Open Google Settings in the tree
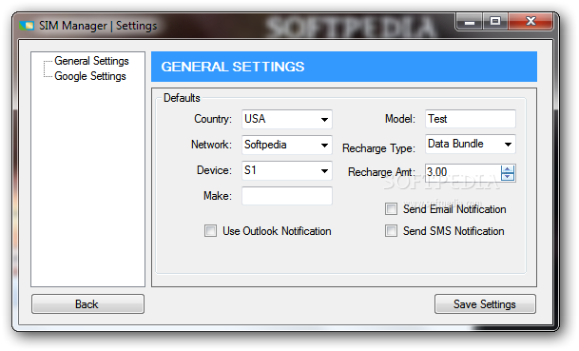 (90, 76)
